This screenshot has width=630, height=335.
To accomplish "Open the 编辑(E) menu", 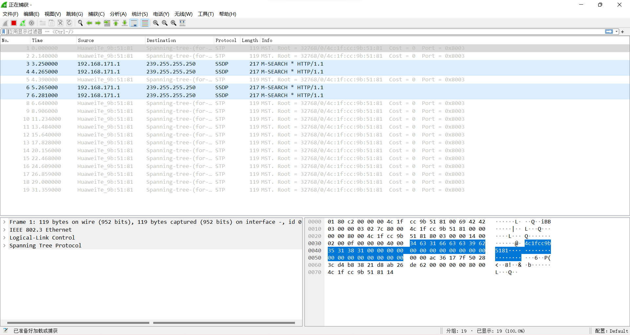I will click(x=31, y=14).
